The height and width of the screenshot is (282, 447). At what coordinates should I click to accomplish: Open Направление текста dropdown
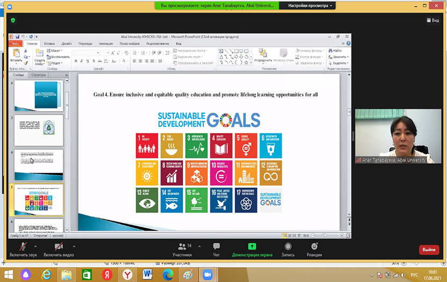[190, 50]
